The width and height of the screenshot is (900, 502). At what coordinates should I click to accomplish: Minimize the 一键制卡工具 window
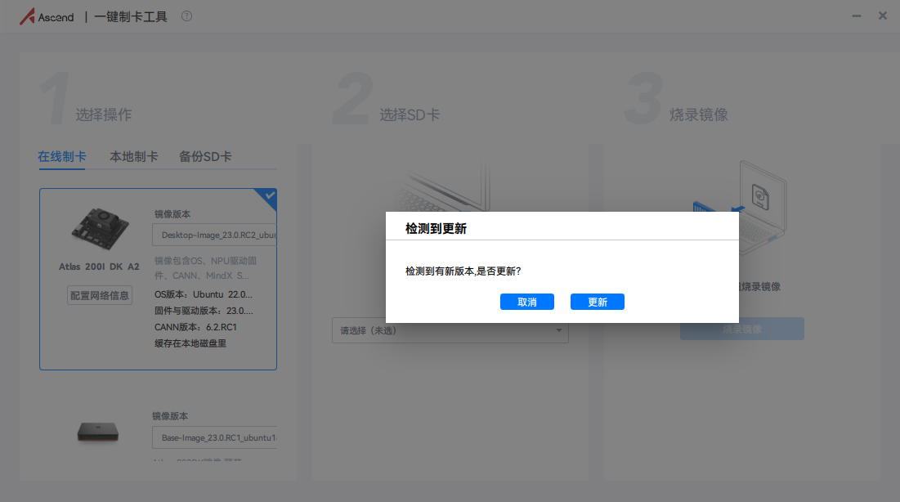click(x=857, y=16)
